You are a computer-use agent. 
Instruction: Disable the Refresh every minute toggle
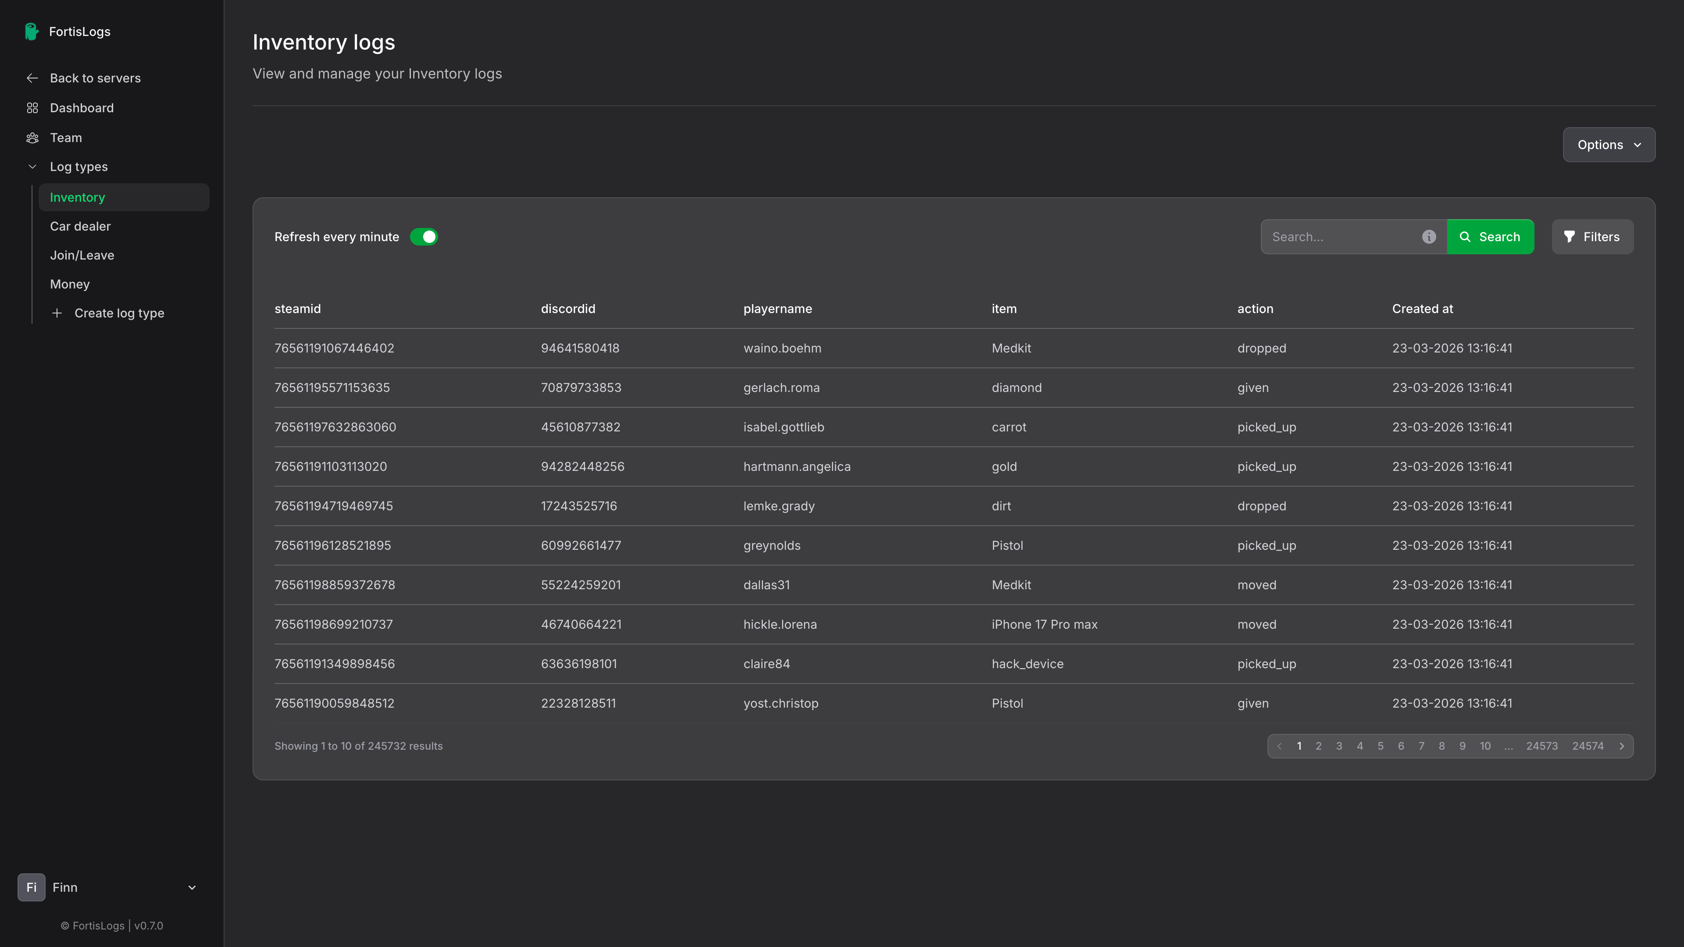click(x=424, y=237)
